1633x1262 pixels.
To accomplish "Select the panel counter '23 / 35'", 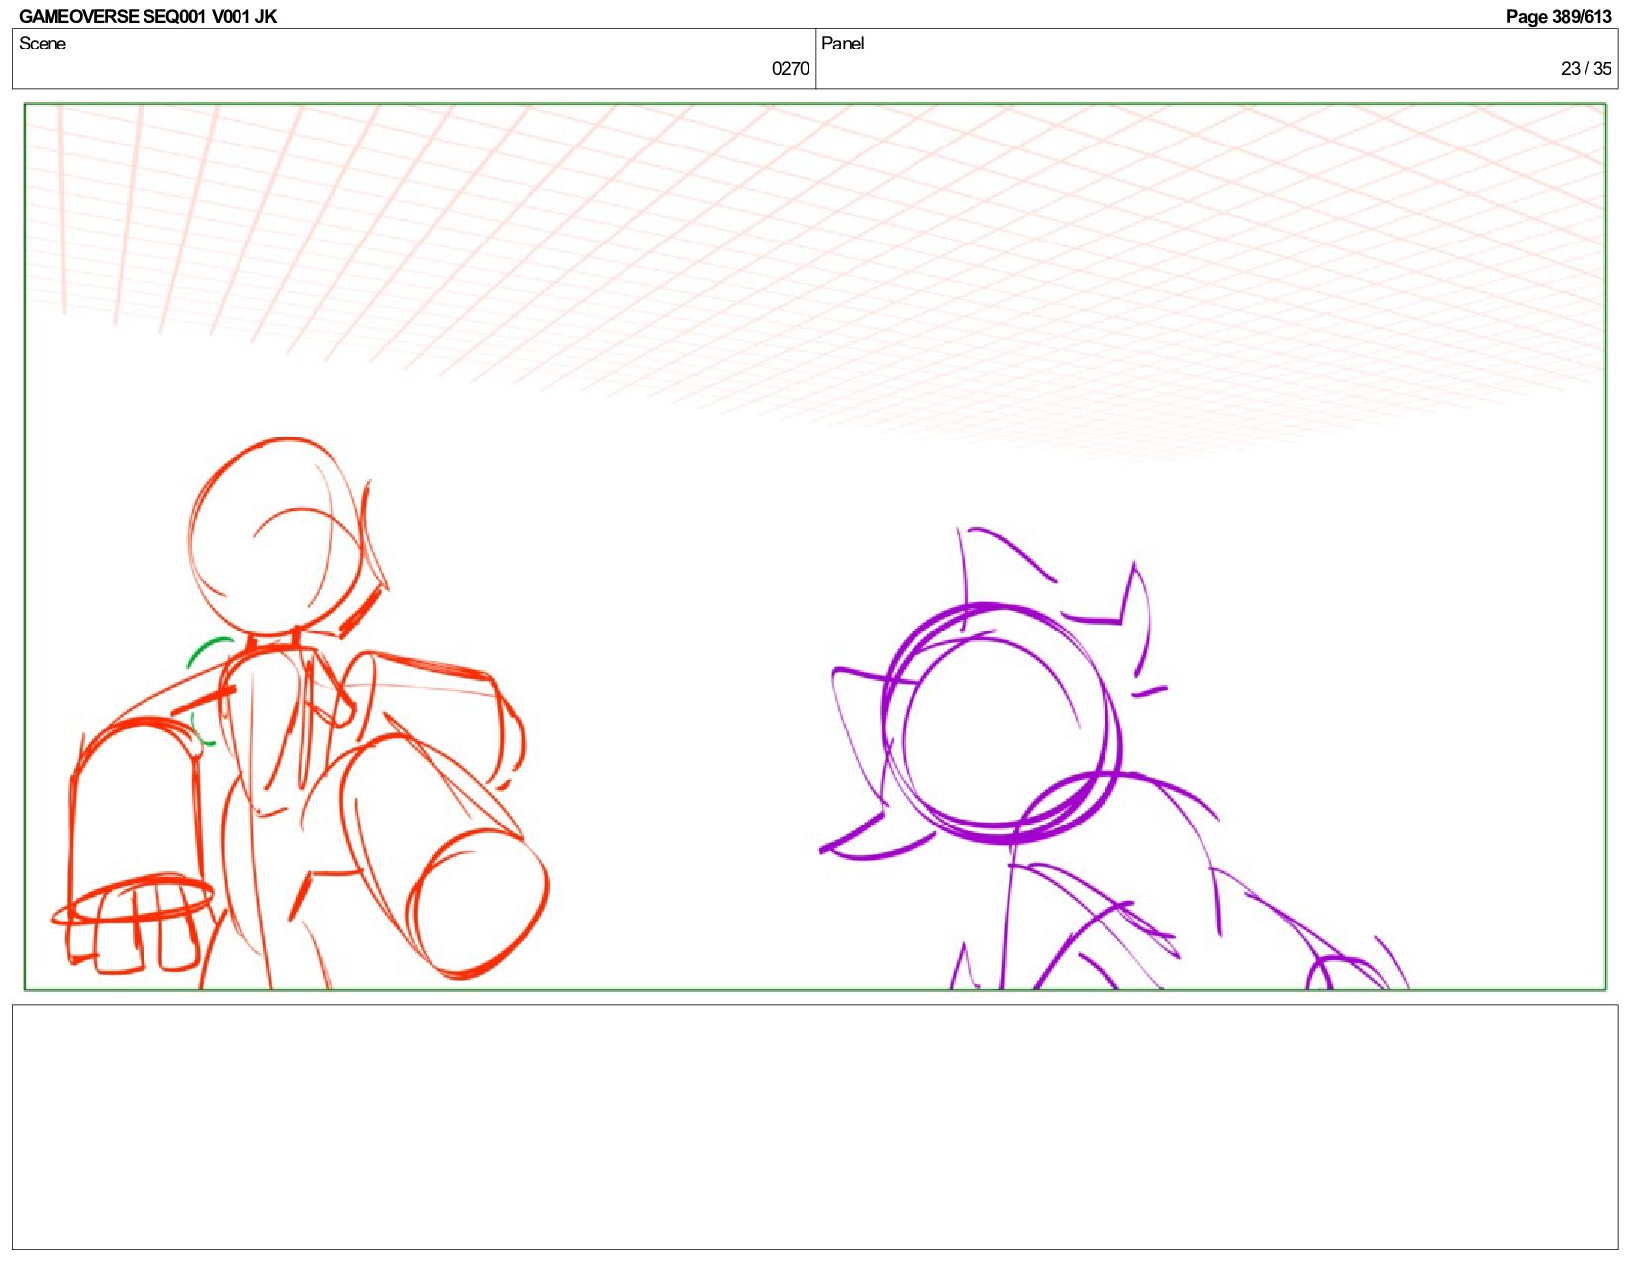I will coord(1586,69).
